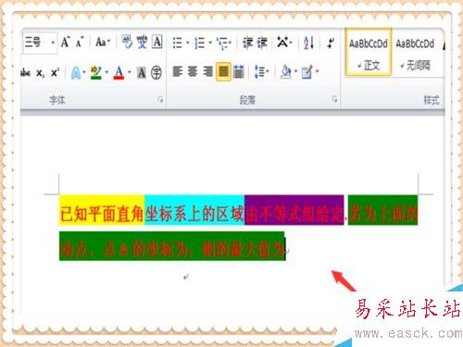This screenshot has width=463, height=347.
Task: Apply the text highlight color
Action: [x=96, y=73]
